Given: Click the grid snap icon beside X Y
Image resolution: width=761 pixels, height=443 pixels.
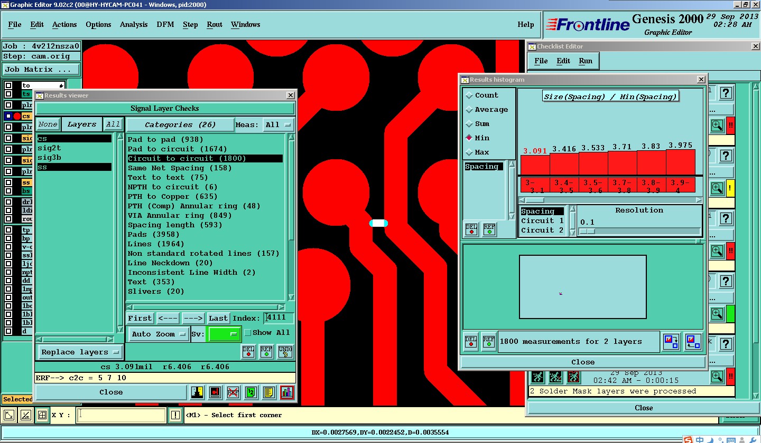Looking at the screenshot, I should tap(42, 415).
